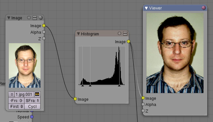Collapse the Viewer node with its triangle
The height and width of the screenshot is (122, 213).
(146, 8)
